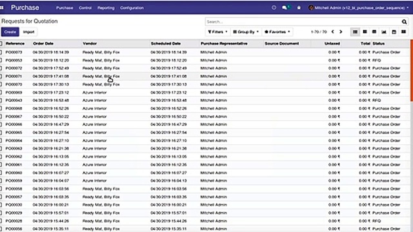Click Azure Interior vendor in the PO00064 row
Screen dimensions: 413x232
pyautogui.click(x=94, y=140)
